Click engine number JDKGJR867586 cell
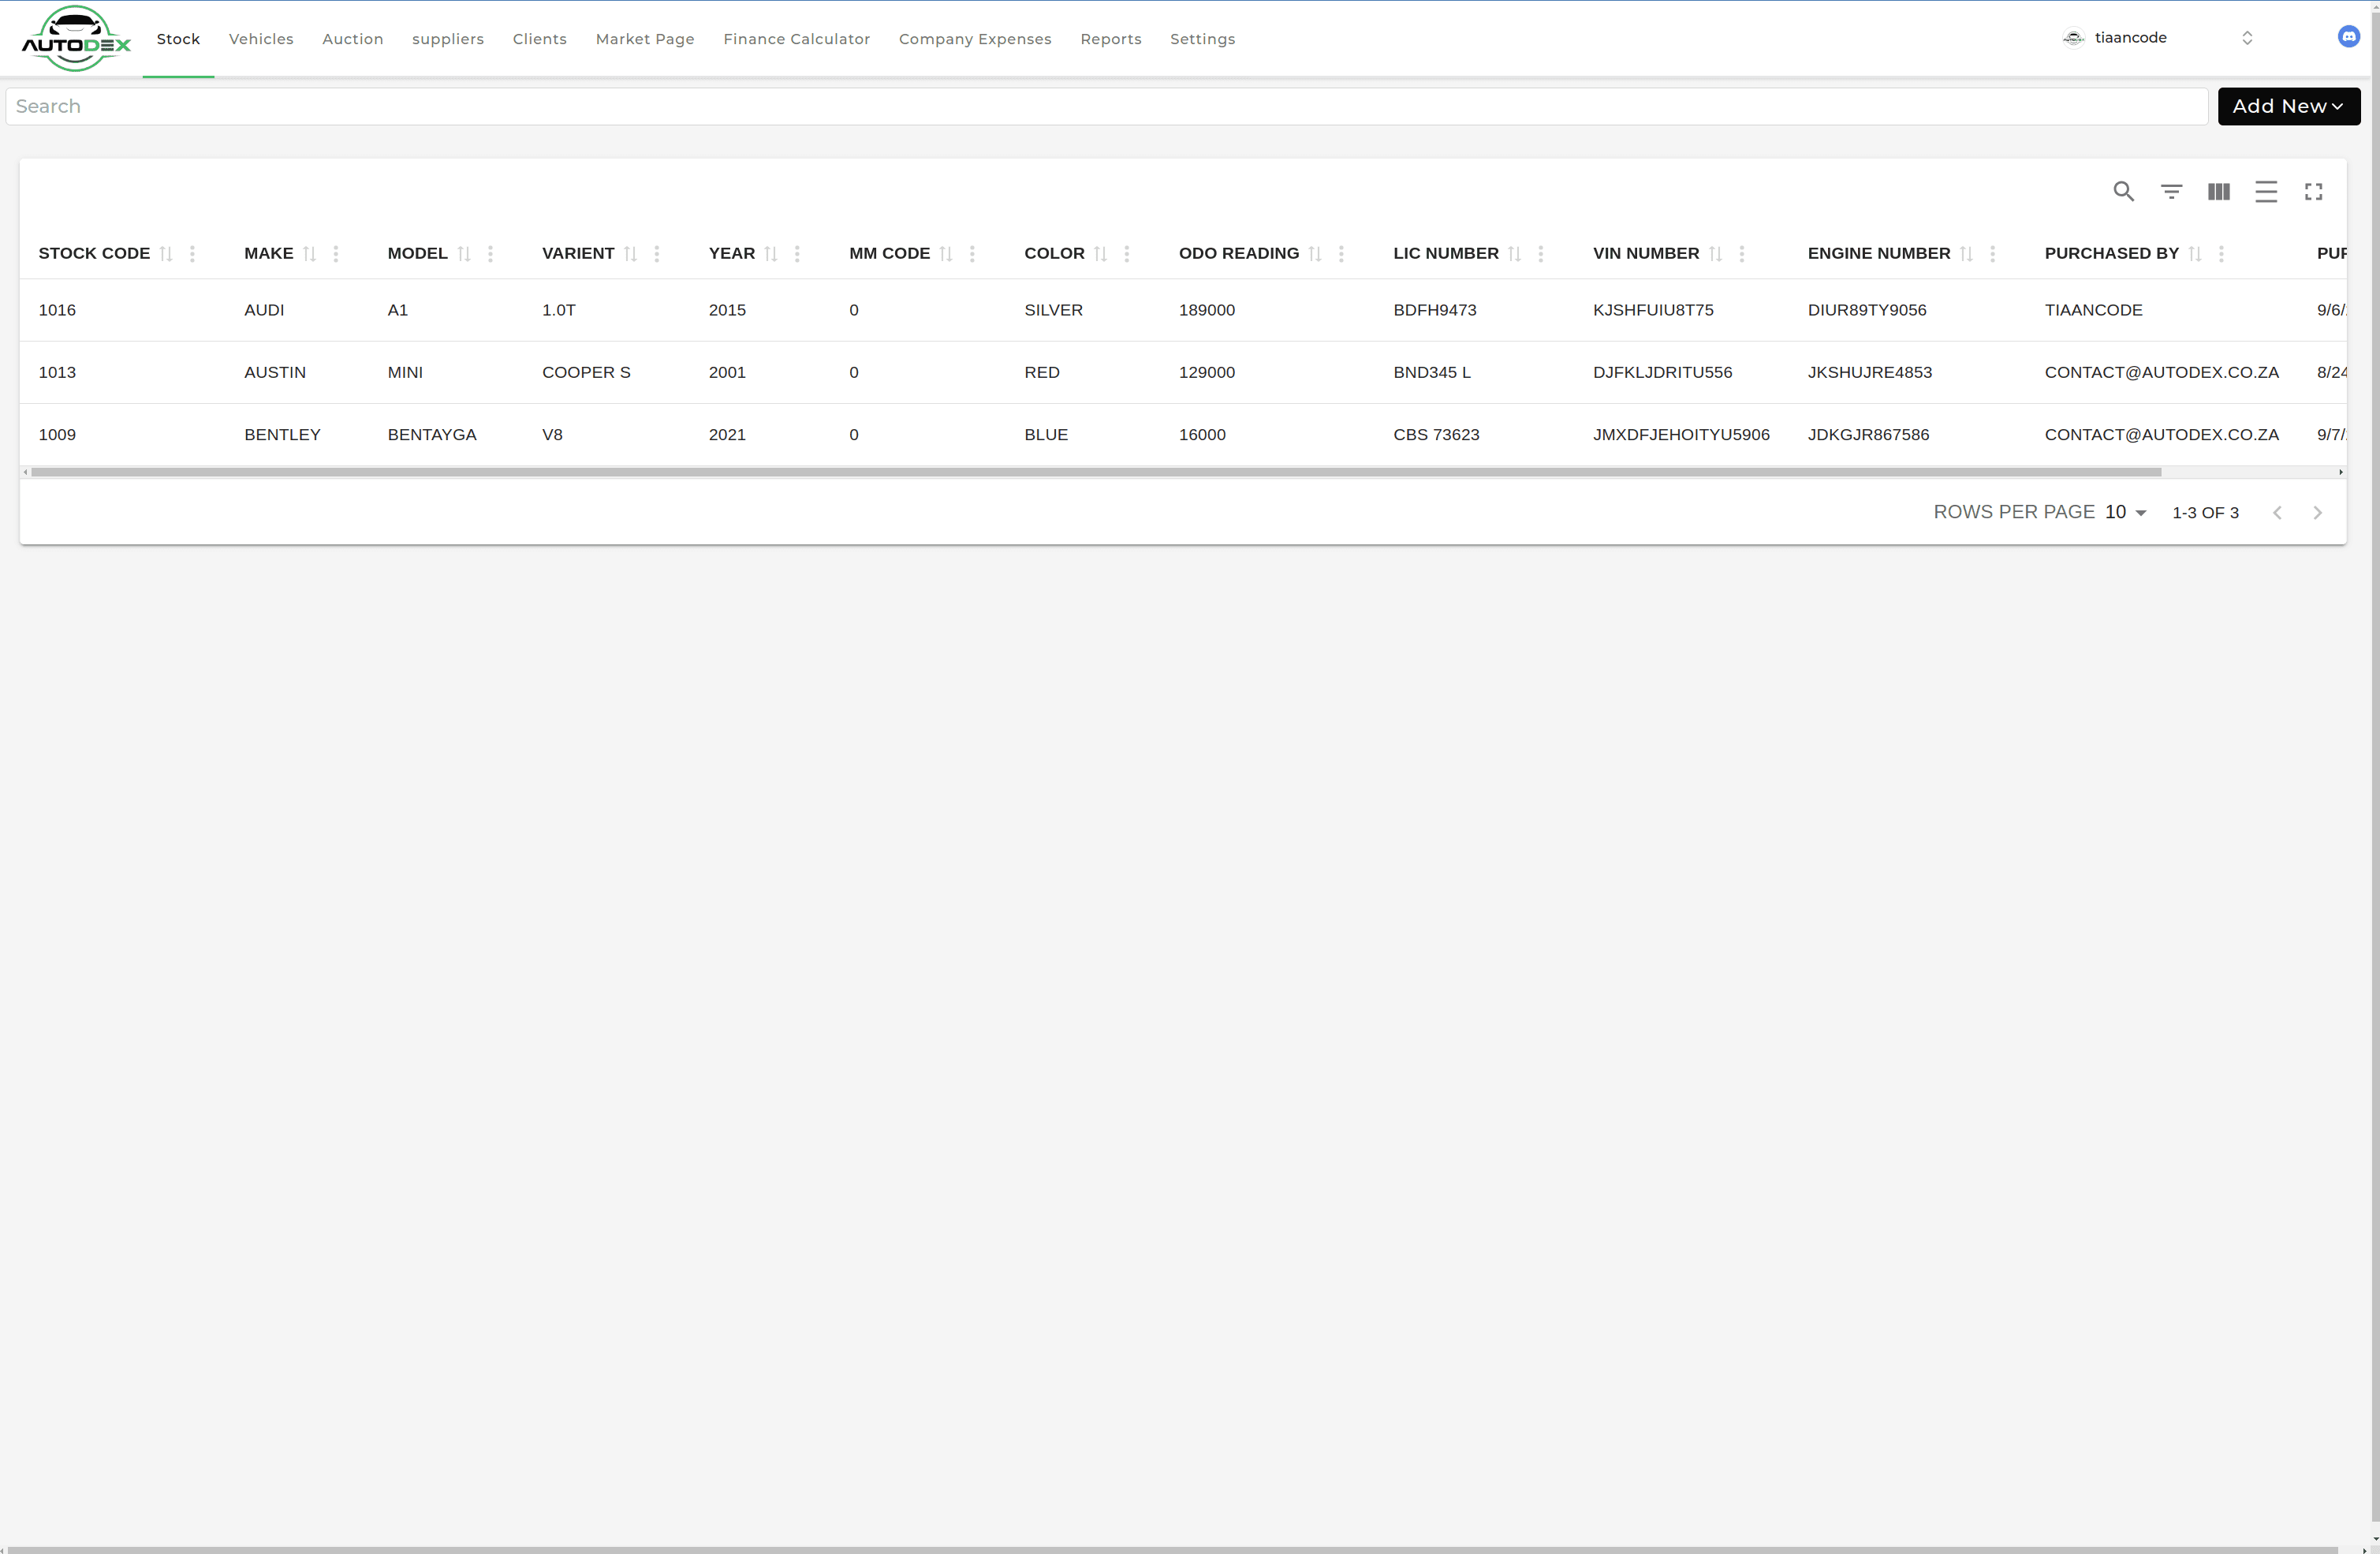Screen dimensions: 2380x1554 pyautogui.click(x=1868, y=434)
